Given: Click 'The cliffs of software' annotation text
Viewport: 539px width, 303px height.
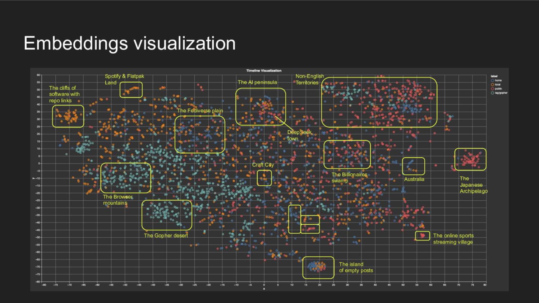Looking at the screenshot, I should (x=64, y=94).
